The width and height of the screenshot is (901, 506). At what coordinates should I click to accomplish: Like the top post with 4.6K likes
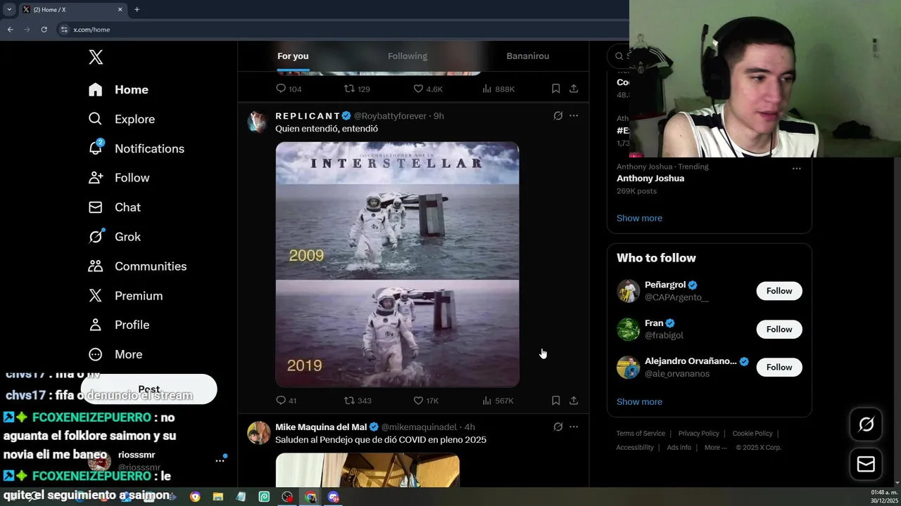click(427, 89)
